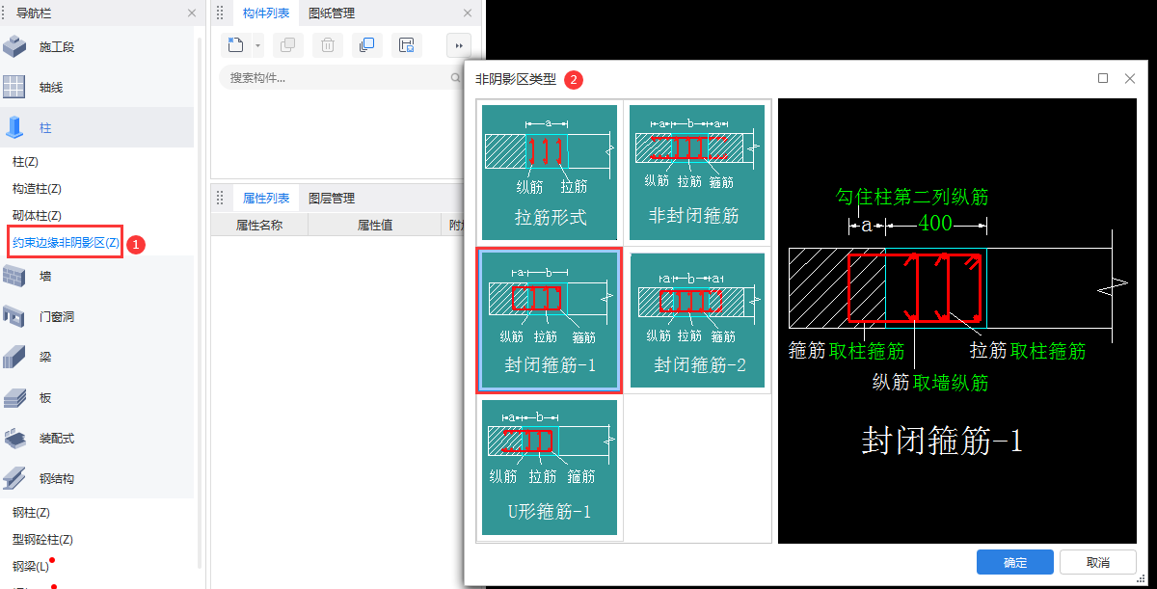Click the 400 dimension value in the preview
1157x589 pixels.
[x=935, y=224]
